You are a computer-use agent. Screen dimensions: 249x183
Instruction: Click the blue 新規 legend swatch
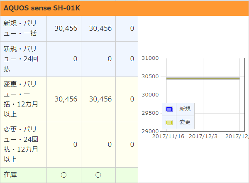point(169,109)
